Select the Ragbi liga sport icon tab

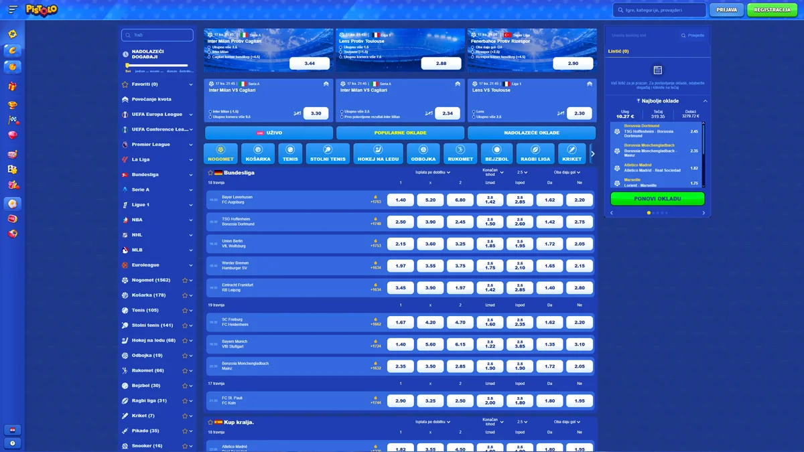pyautogui.click(x=535, y=153)
